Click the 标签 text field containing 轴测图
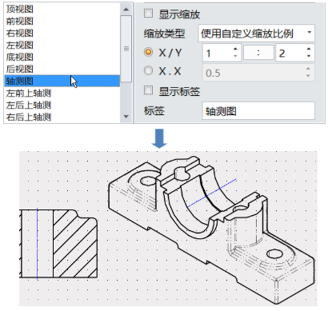Viewport: 328px width, 311px height. 258,111
